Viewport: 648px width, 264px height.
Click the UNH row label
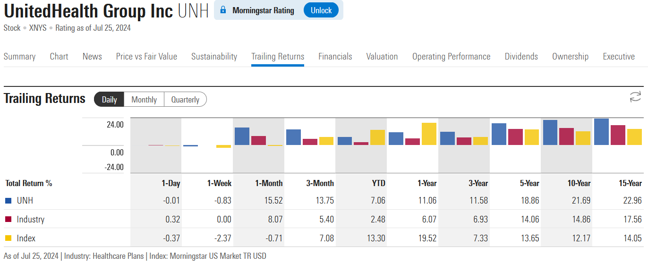(x=25, y=201)
